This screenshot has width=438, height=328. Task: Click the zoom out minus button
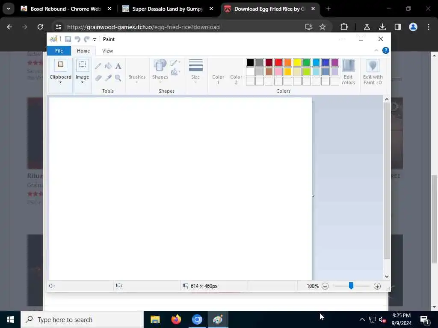[325, 286]
